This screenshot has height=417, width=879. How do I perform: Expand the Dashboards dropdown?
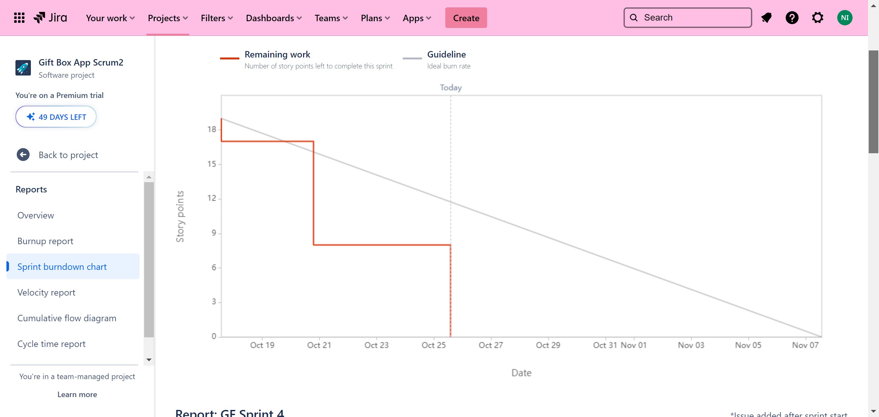pos(274,18)
